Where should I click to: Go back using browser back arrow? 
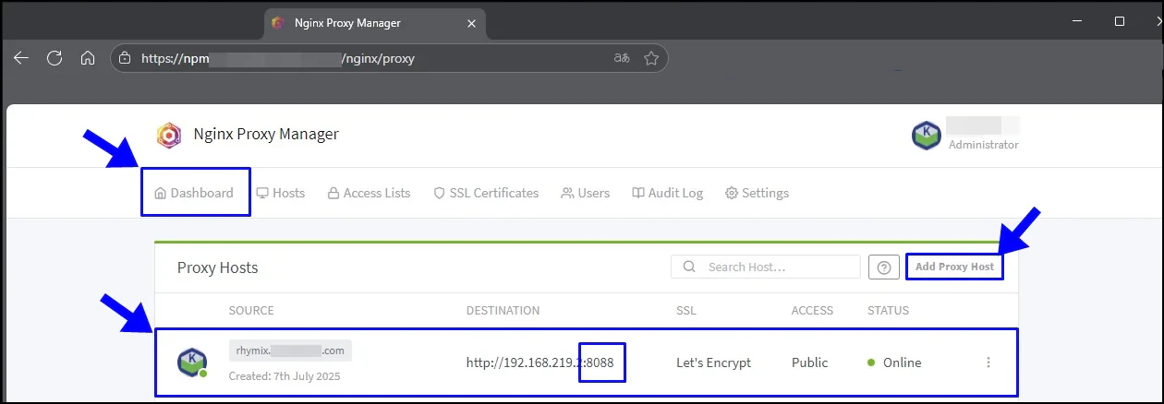[21, 58]
